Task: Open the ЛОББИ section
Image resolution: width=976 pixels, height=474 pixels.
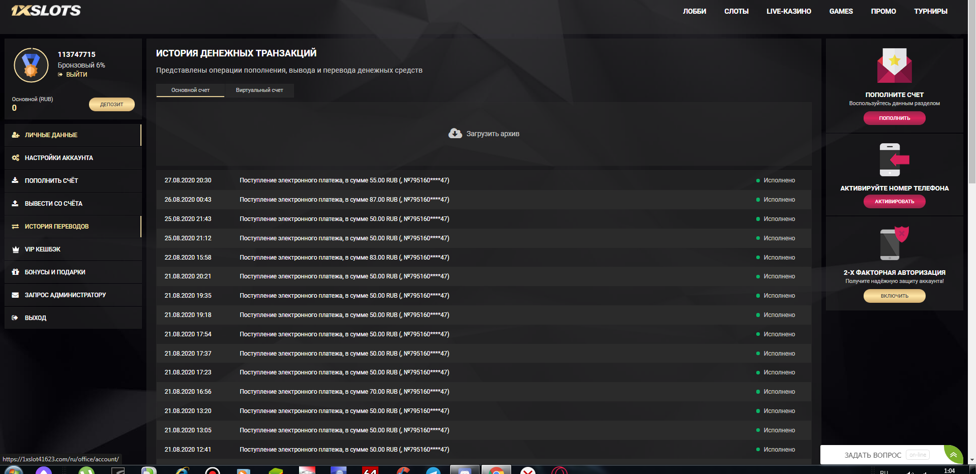Action: pyautogui.click(x=694, y=11)
